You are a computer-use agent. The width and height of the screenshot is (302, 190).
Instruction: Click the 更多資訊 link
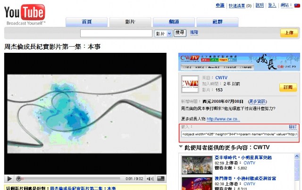[257, 101]
